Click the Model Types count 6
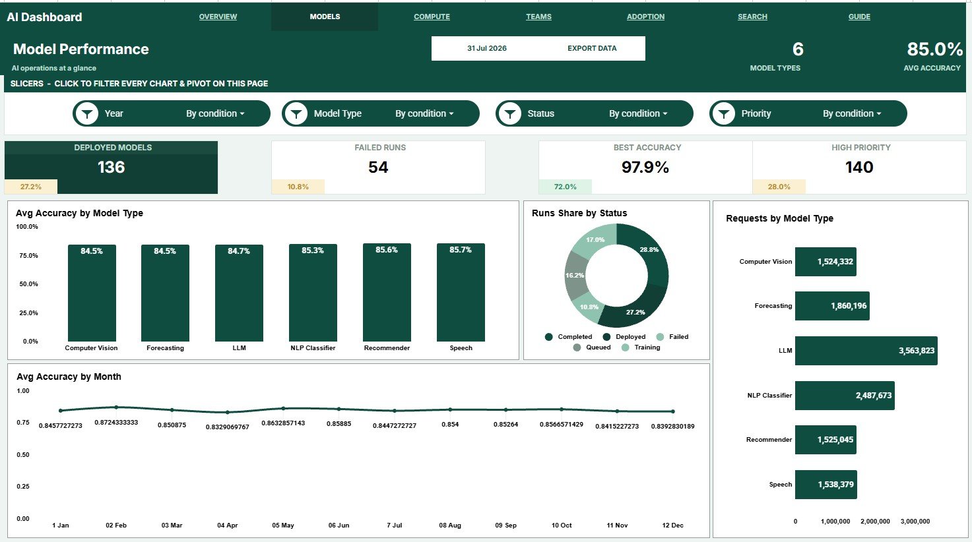Screen dimensions: 972x542 [x=798, y=49]
